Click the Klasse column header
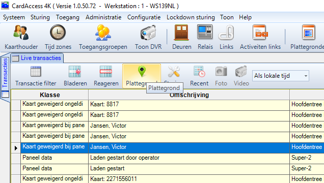Image resolution: width=324 pixels, height=183 pixels. 50,95
